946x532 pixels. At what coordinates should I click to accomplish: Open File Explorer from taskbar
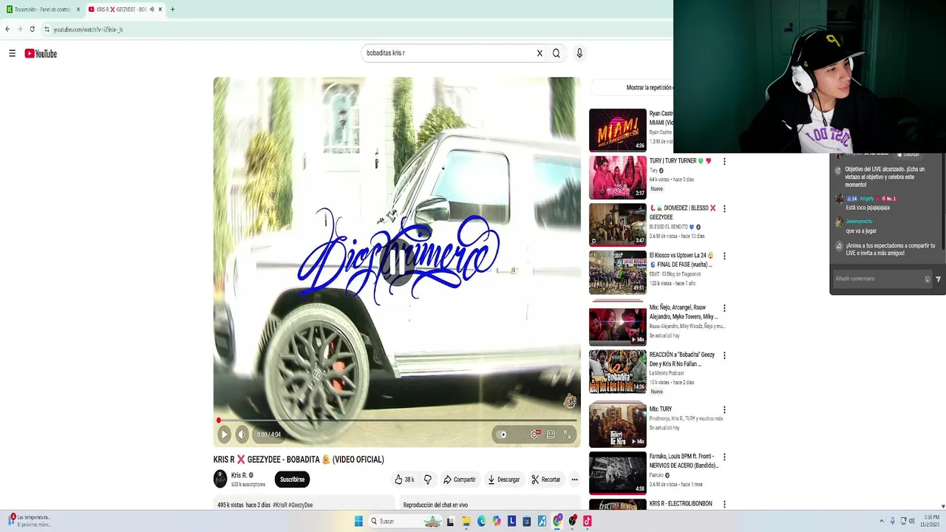pos(466,522)
